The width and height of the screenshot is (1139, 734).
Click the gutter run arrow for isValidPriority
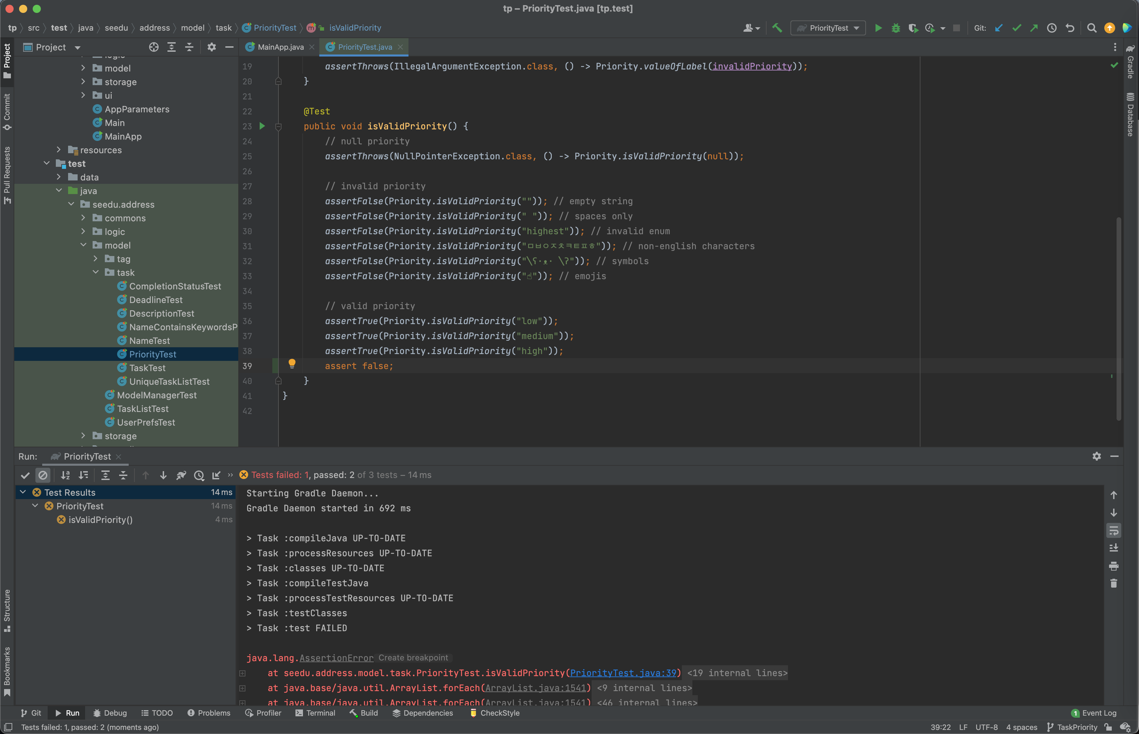tap(262, 126)
